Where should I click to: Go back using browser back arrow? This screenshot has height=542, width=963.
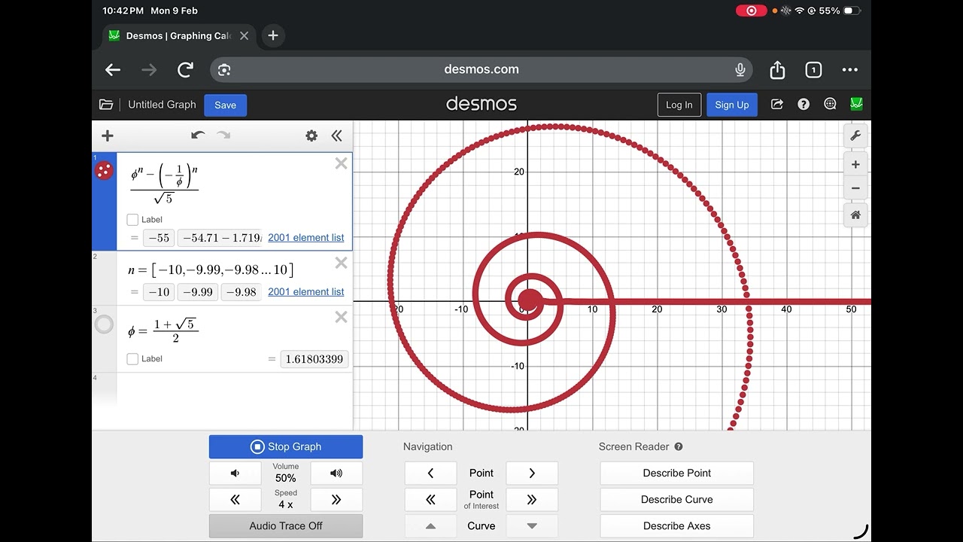113,70
